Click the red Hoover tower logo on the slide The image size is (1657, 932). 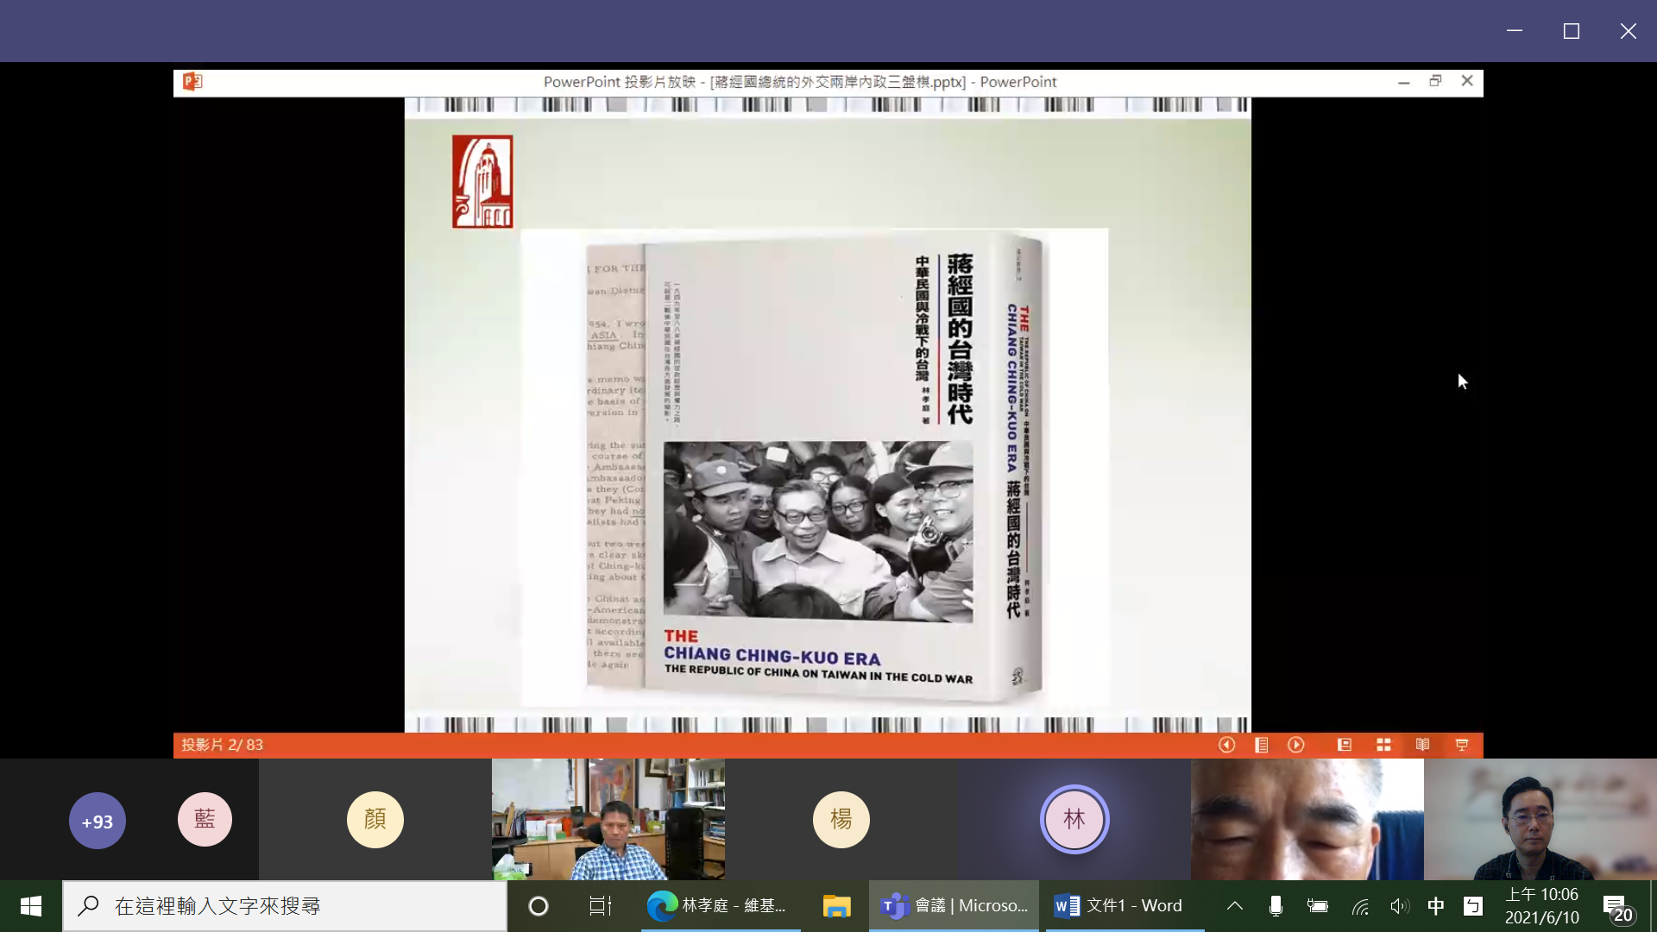(x=482, y=181)
